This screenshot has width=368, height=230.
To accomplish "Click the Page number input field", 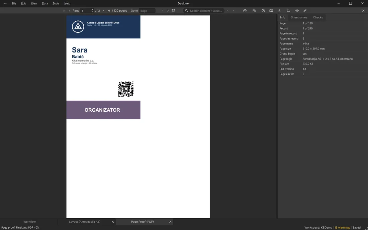I will pyautogui.click(x=86, y=11).
